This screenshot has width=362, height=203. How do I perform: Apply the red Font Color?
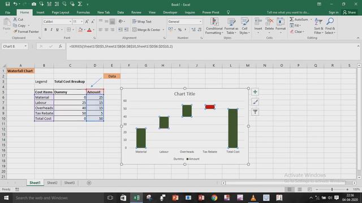89,29
